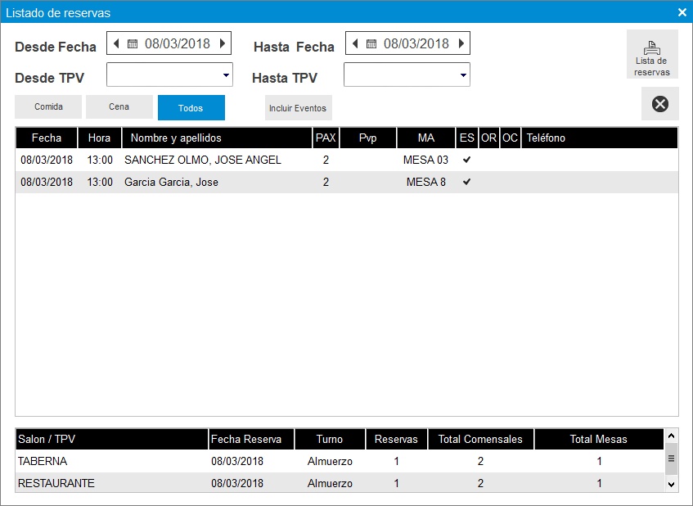Select the Todos filter tab
Image resolution: width=693 pixels, height=506 pixels.
pyautogui.click(x=191, y=108)
